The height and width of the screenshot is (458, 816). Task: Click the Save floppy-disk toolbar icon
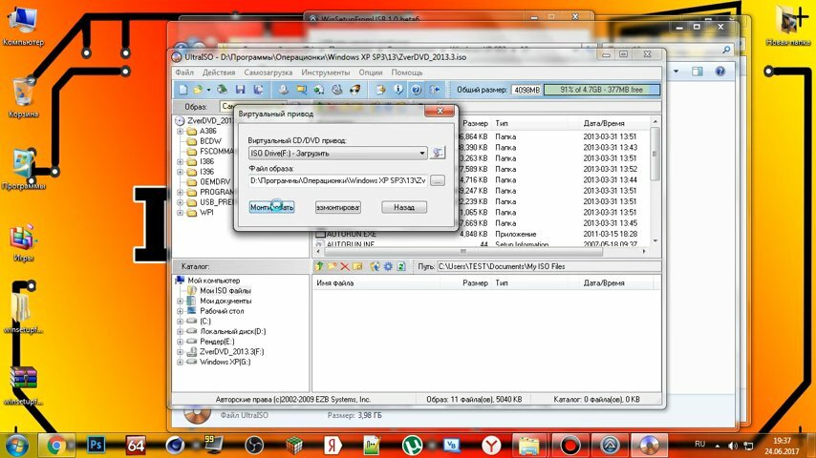240,90
